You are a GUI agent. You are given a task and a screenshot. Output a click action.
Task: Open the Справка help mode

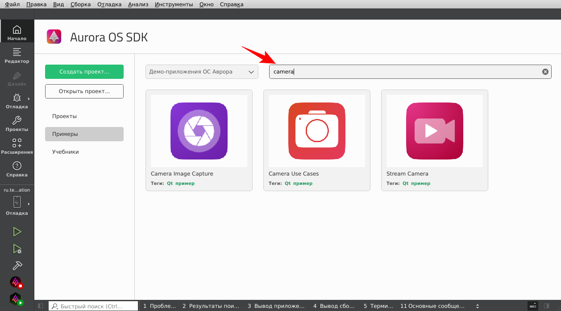pos(17,169)
